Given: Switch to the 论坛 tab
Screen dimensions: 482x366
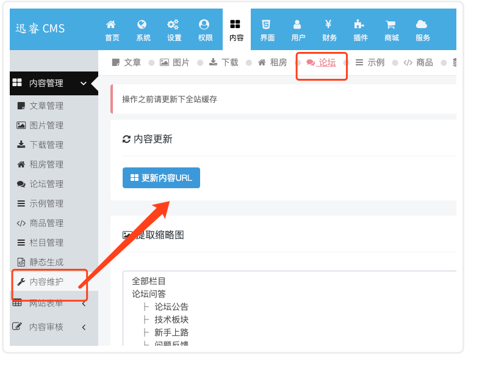Looking at the screenshot, I should [322, 62].
